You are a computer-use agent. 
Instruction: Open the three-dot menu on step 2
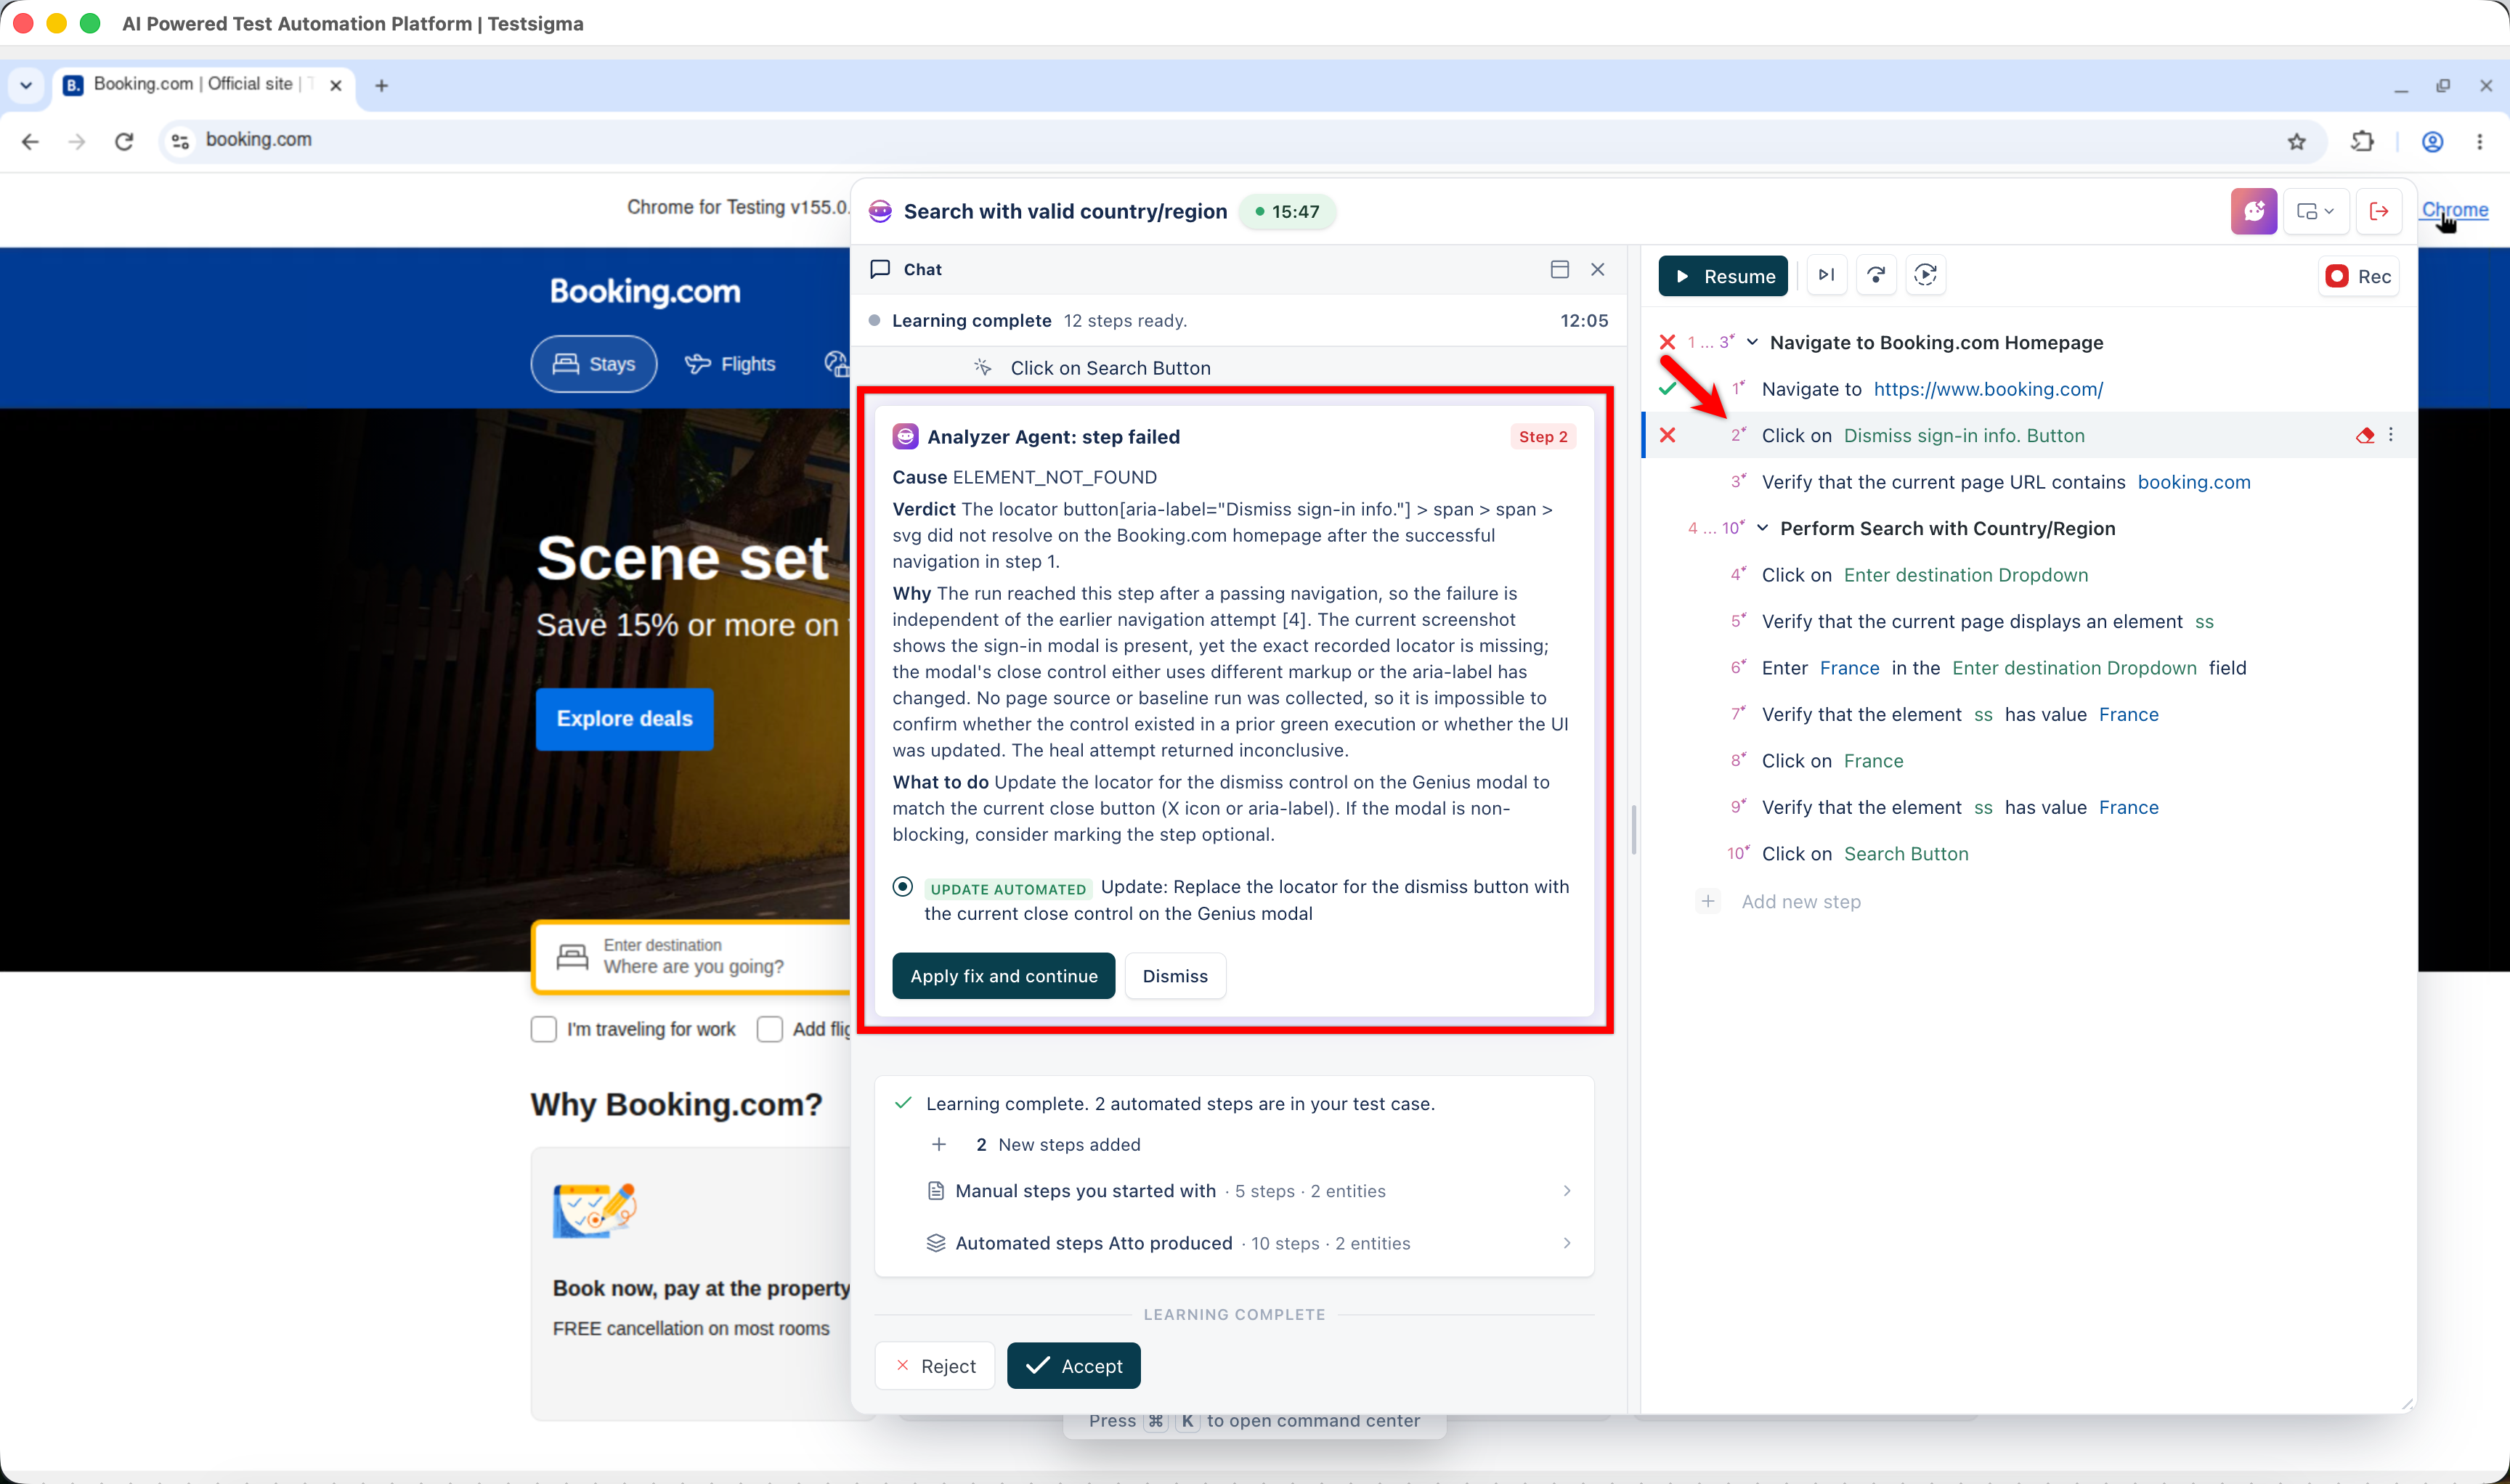click(x=2391, y=435)
